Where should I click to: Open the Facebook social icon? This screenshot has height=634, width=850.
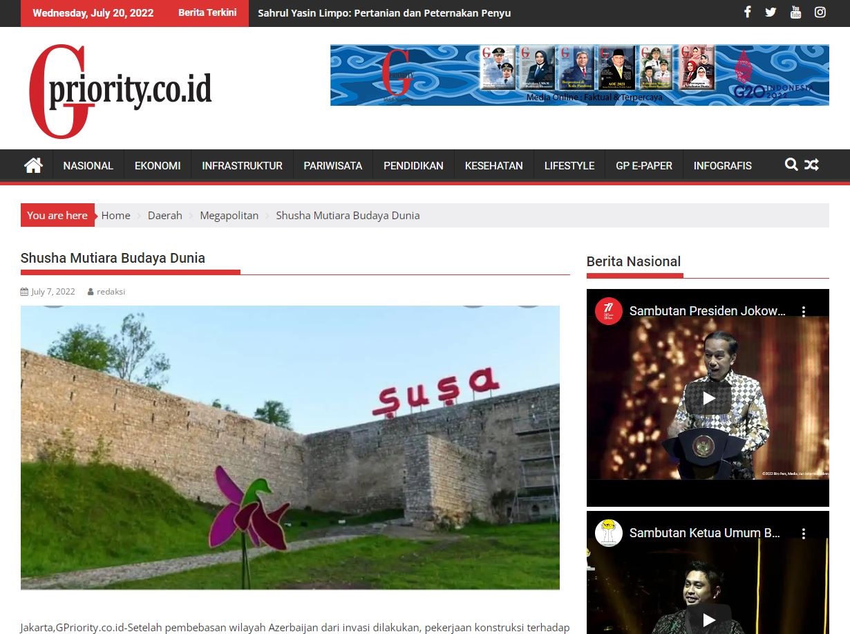[747, 12]
